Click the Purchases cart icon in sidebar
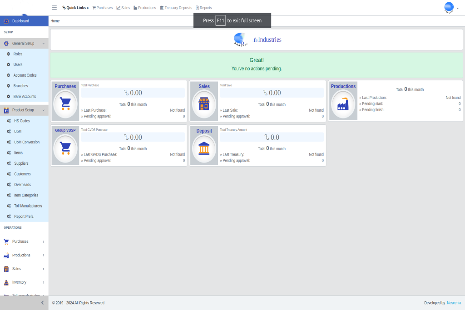 click(6, 242)
